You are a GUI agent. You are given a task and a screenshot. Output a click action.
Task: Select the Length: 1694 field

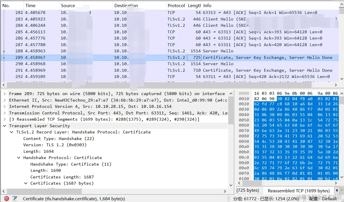click(38, 151)
